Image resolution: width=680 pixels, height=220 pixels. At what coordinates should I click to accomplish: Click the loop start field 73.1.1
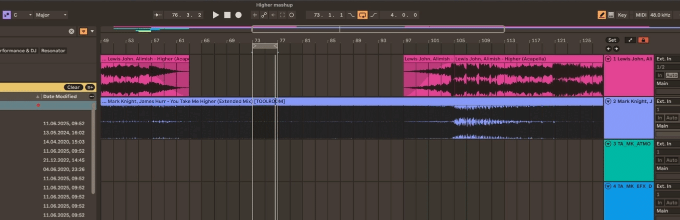point(326,15)
